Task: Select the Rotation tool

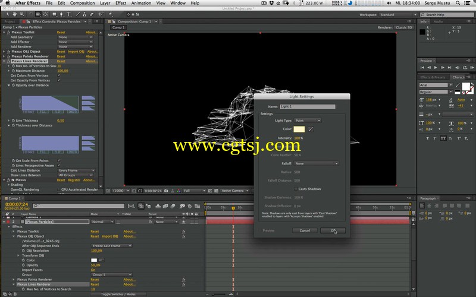Action: (x=31, y=14)
